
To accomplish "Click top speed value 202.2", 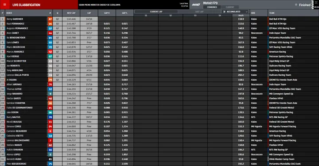I will coord(241,75).
